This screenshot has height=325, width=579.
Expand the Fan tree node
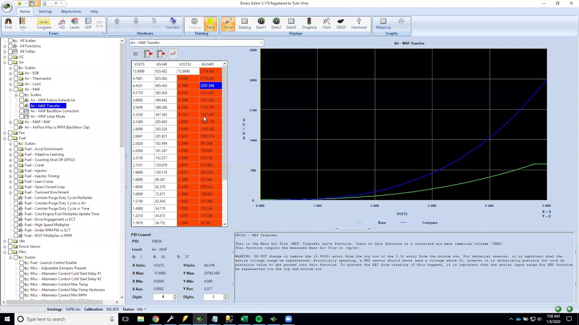(5, 133)
